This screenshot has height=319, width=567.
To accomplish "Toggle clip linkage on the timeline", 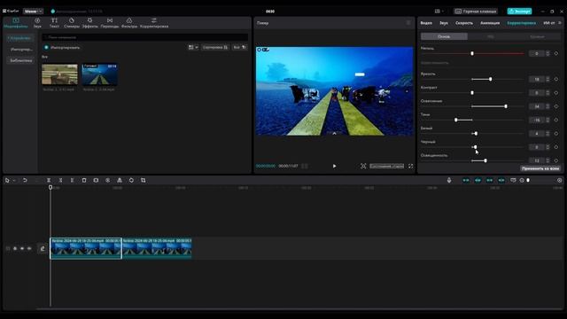I will tap(489, 180).
